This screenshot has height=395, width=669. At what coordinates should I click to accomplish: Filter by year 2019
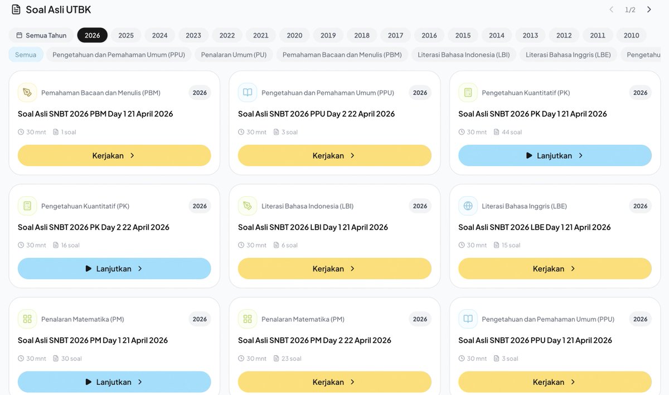[328, 35]
